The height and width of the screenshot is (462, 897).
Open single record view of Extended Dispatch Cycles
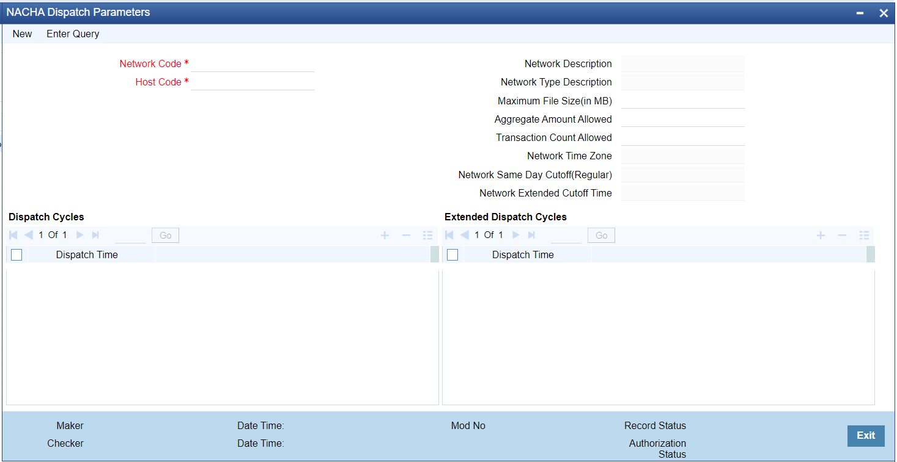tap(864, 235)
